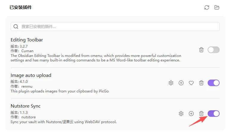
Task: Disable the Image auto upload plugin
Action: pos(213,83)
